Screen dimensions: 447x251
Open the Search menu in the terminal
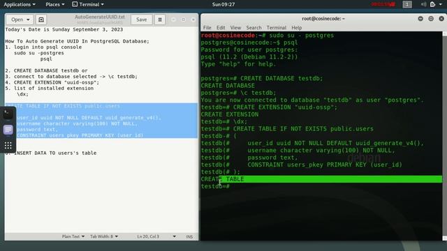click(x=254, y=28)
